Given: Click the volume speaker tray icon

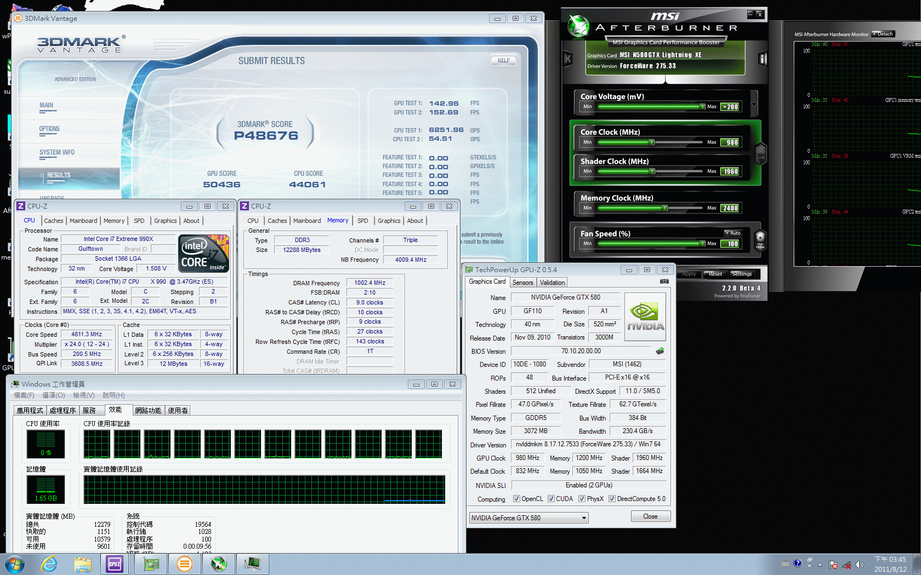Looking at the screenshot, I should tap(859, 565).
